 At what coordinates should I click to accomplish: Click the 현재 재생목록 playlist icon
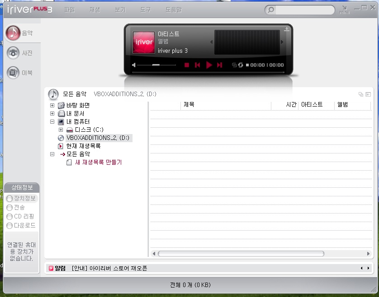pos(61,146)
